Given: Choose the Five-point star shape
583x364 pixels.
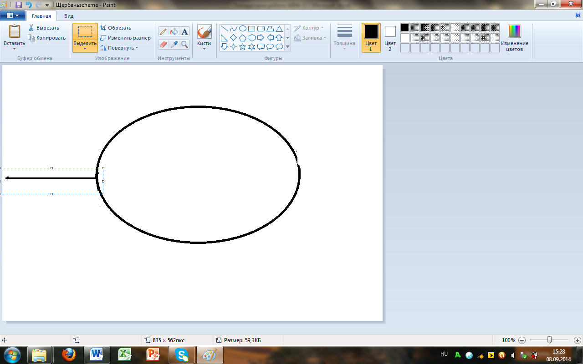Looking at the screenshot, I should coord(243,46).
